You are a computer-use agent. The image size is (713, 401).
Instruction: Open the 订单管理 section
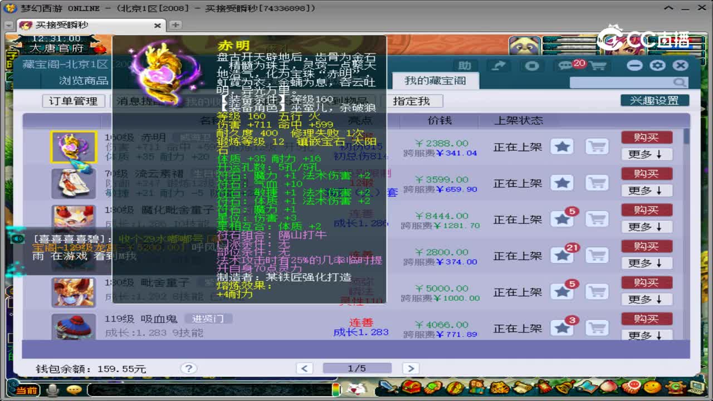(x=74, y=101)
